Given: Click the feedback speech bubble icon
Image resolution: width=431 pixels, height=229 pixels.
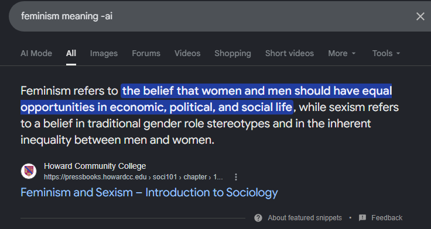Looking at the screenshot, I should (x=362, y=218).
